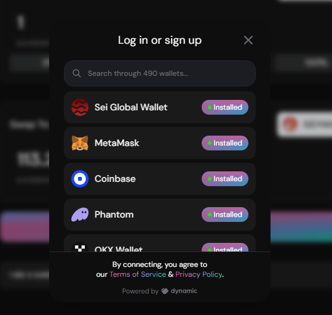Click the Coinbase blue circle icon
The width and height of the screenshot is (332, 315).
(x=80, y=179)
